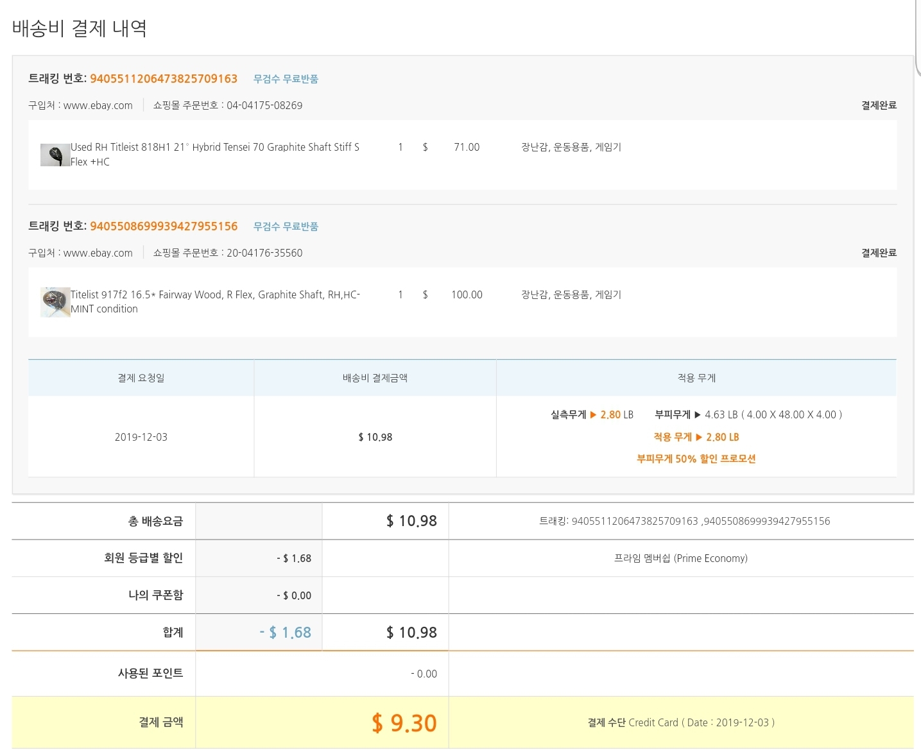Viewport: 921px width, 750px height.
Task: Click the orange arrow in the 적용 무게 line
Action: tap(699, 438)
